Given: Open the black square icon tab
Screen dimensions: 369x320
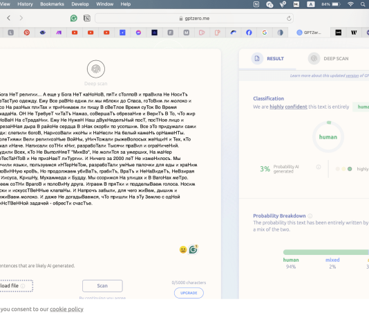Looking at the screenshot, I should coord(339,33).
